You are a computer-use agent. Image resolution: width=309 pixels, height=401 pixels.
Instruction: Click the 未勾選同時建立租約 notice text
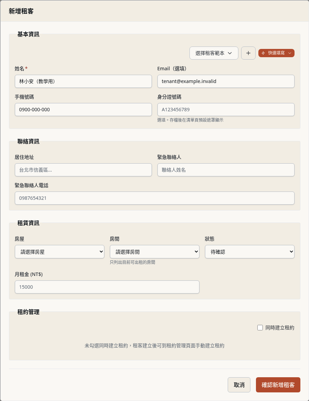click(154, 346)
